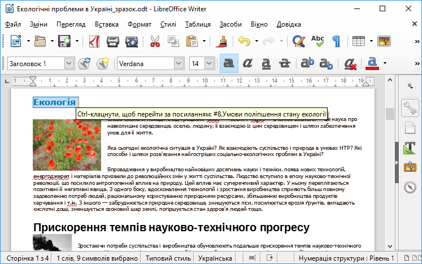
Task: Open print preview
Action: pos(132,41)
